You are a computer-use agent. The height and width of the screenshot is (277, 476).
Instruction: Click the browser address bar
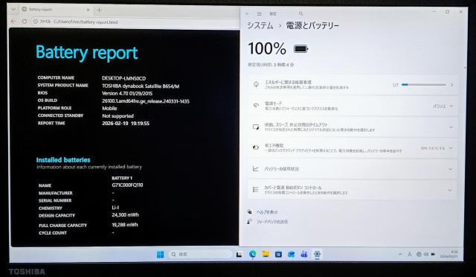tap(135, 22)
